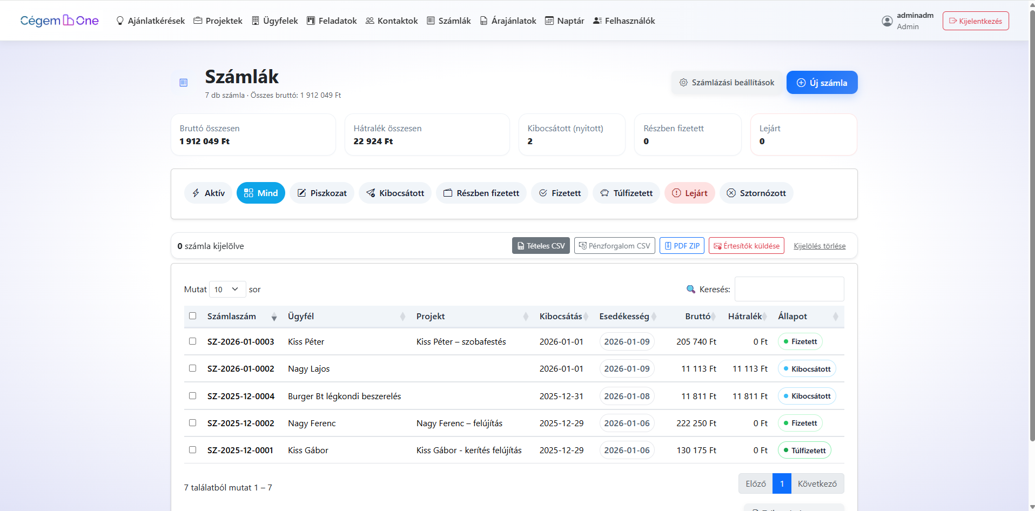This screenshot has width=1035, height=511.
Task: Click the user avatar icon for adminadm
Action: (887, 21)
